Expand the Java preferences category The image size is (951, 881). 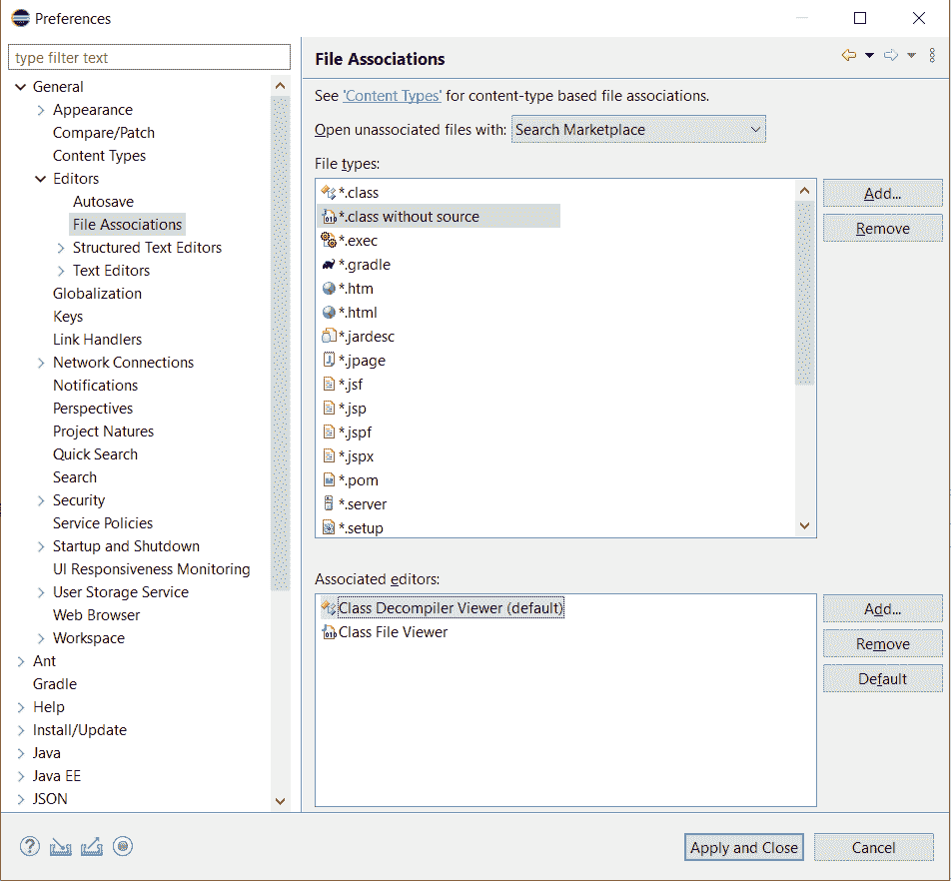[21, 753]
